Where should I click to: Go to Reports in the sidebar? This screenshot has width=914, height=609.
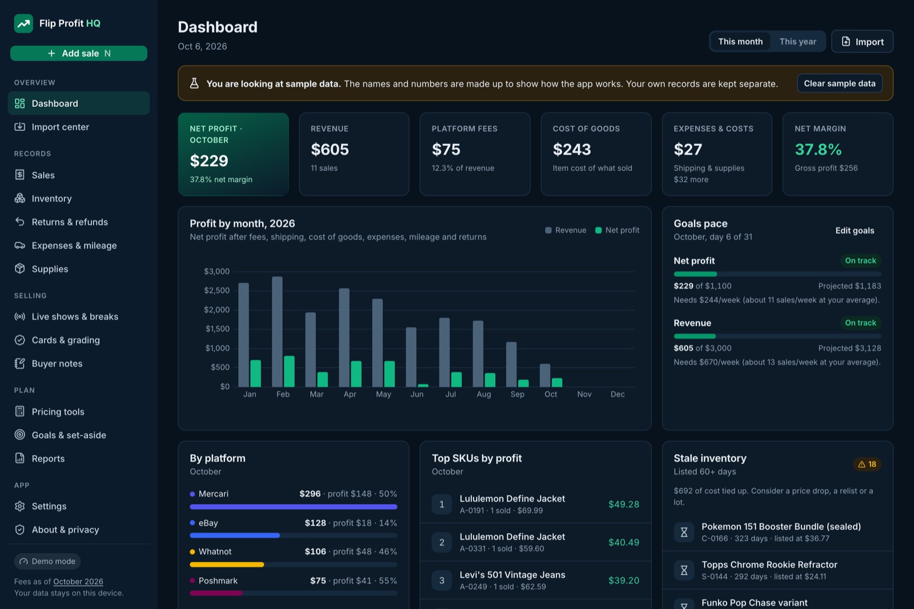[79, 458]
